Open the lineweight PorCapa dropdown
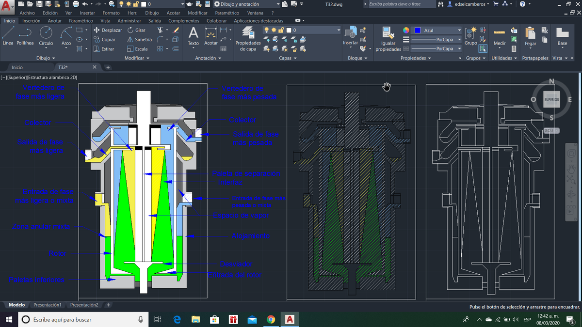Viewport: 582px width, 327px height. tap(459, 39)
